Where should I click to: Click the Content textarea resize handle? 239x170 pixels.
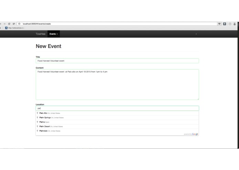198,99
